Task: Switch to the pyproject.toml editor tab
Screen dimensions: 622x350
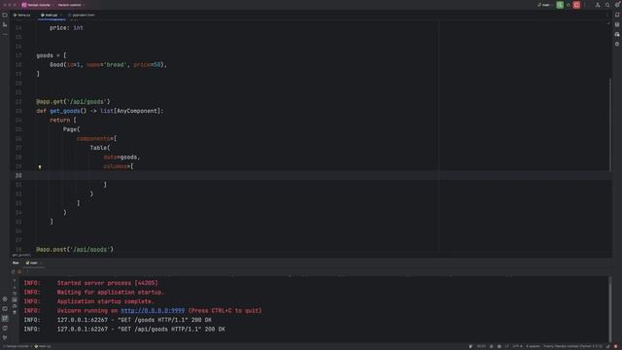Action: 82,16
